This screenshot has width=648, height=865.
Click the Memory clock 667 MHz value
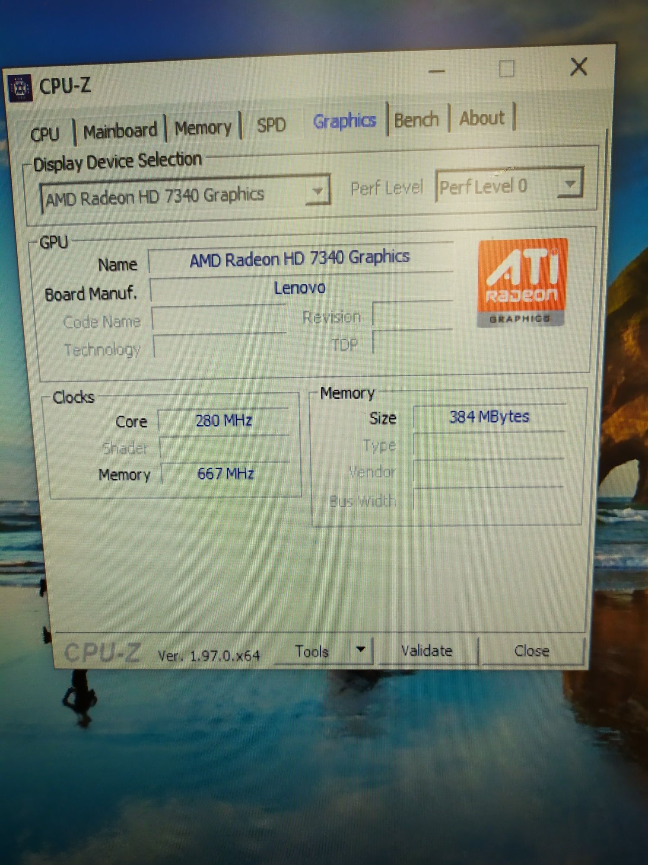click(x=225, y=474)
